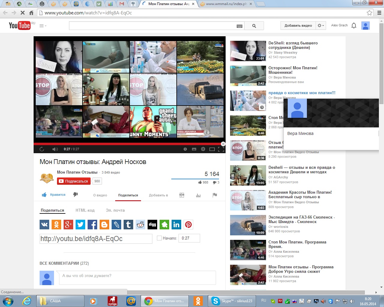
Task: Expand the YouTube guide menu
Action: coord(43,26)
